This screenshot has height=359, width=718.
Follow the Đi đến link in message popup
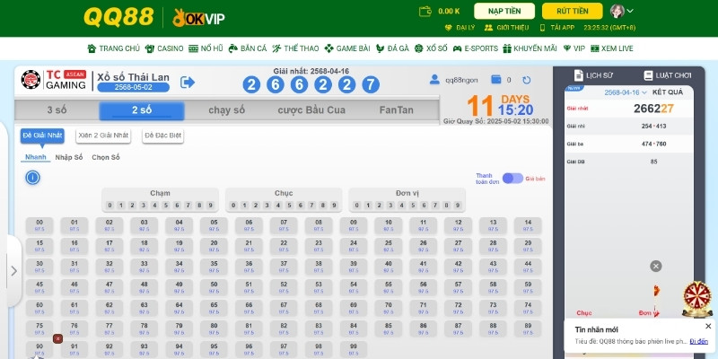[x=699, y=342]
